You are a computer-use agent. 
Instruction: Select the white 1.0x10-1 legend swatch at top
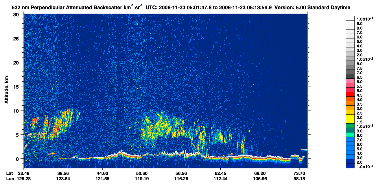(x=350, y=18)
